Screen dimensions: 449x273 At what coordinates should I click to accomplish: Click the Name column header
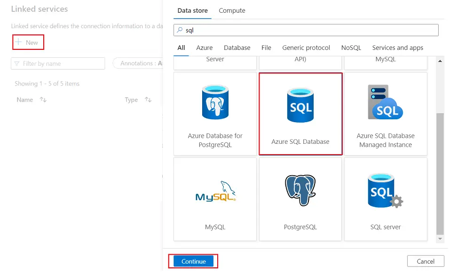tap(24, 100)
